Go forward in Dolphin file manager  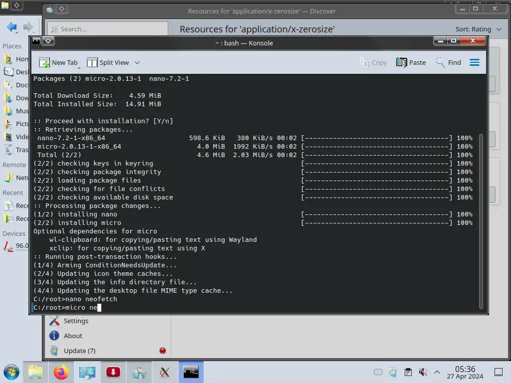[x=28, y=26]
